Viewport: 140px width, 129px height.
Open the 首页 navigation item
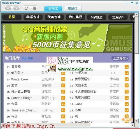click(12, 17)
